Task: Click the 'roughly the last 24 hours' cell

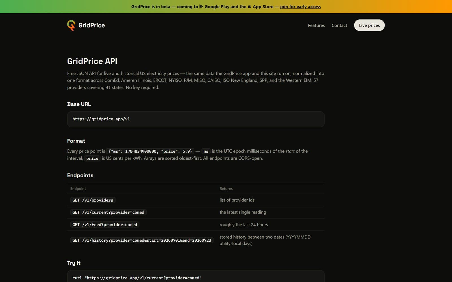Action: 244,225
